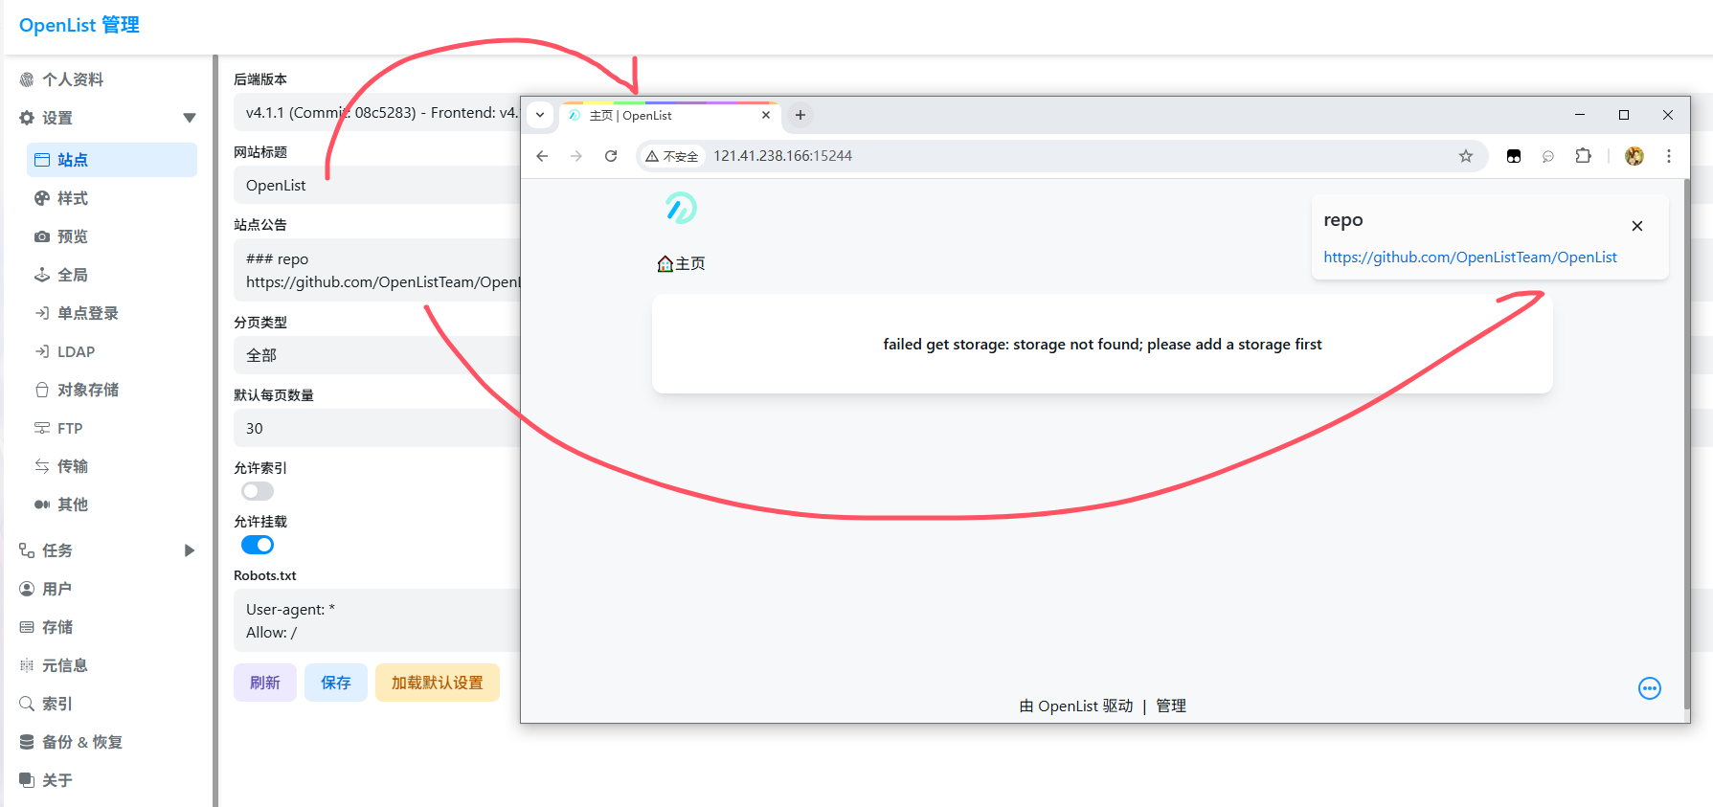Open the browser extensions puzzle icon
1713x807 pixels.
(x=1583, y=156)
